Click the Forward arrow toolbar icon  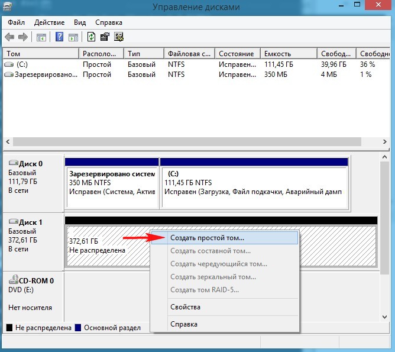(x=23, y=37)
